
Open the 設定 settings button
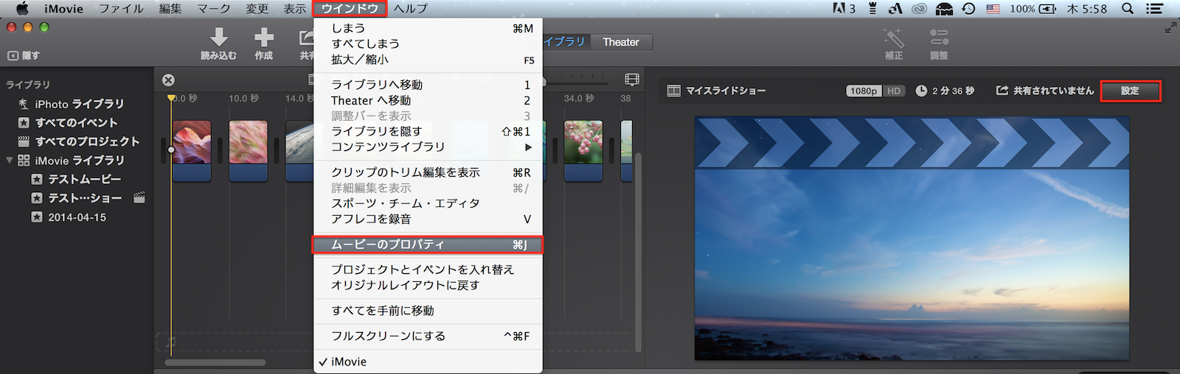tap(1130, 91)
